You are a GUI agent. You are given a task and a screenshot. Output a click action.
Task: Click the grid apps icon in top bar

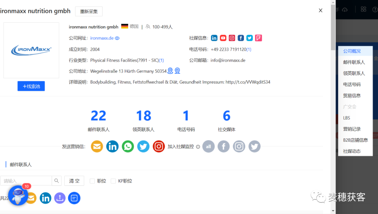[364, 9]
